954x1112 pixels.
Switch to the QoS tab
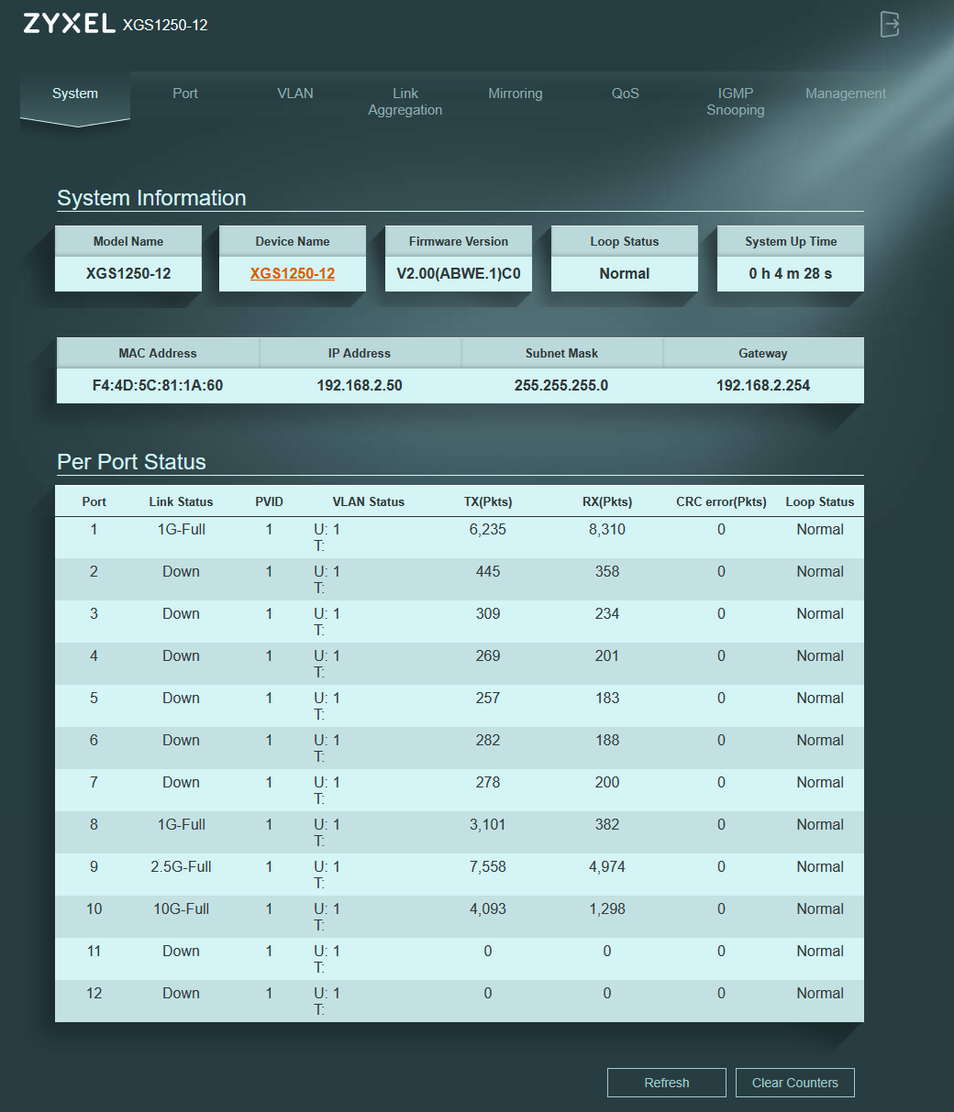point(626,94)
